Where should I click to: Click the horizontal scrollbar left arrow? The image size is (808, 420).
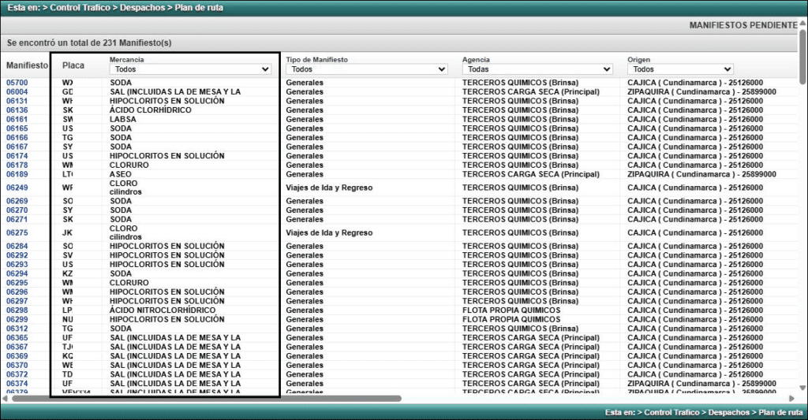pyautogui.click(x=6, y=399)
